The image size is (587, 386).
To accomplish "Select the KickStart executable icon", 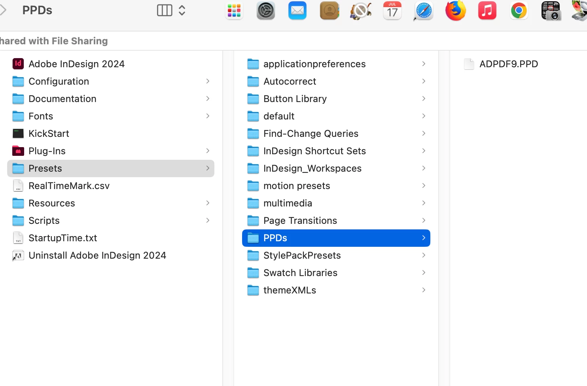I will [18, 133].
